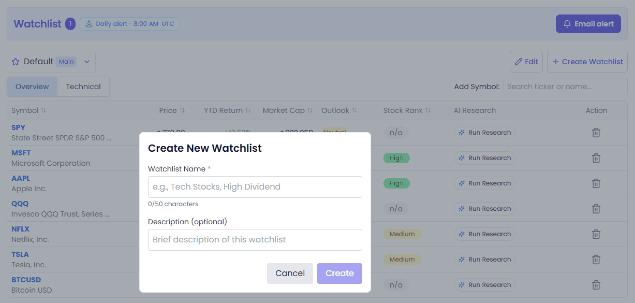Screen dimensions: 635x303
Task: Click Create Watchlist button in header
Action: pos(587,62)
